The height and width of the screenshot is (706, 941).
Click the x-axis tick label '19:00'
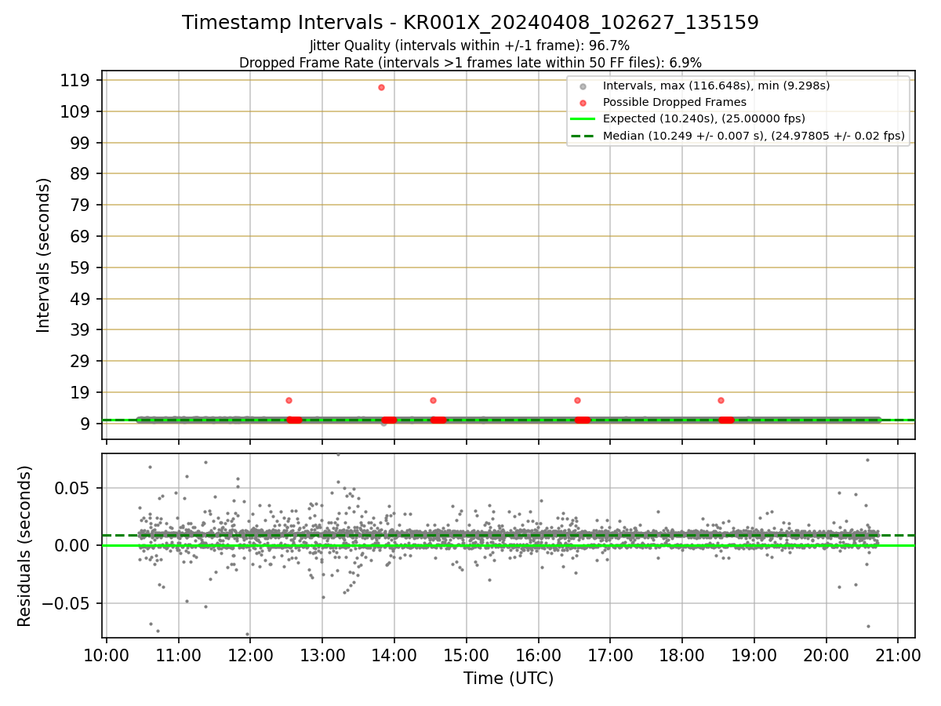click(x=754, y=655)
